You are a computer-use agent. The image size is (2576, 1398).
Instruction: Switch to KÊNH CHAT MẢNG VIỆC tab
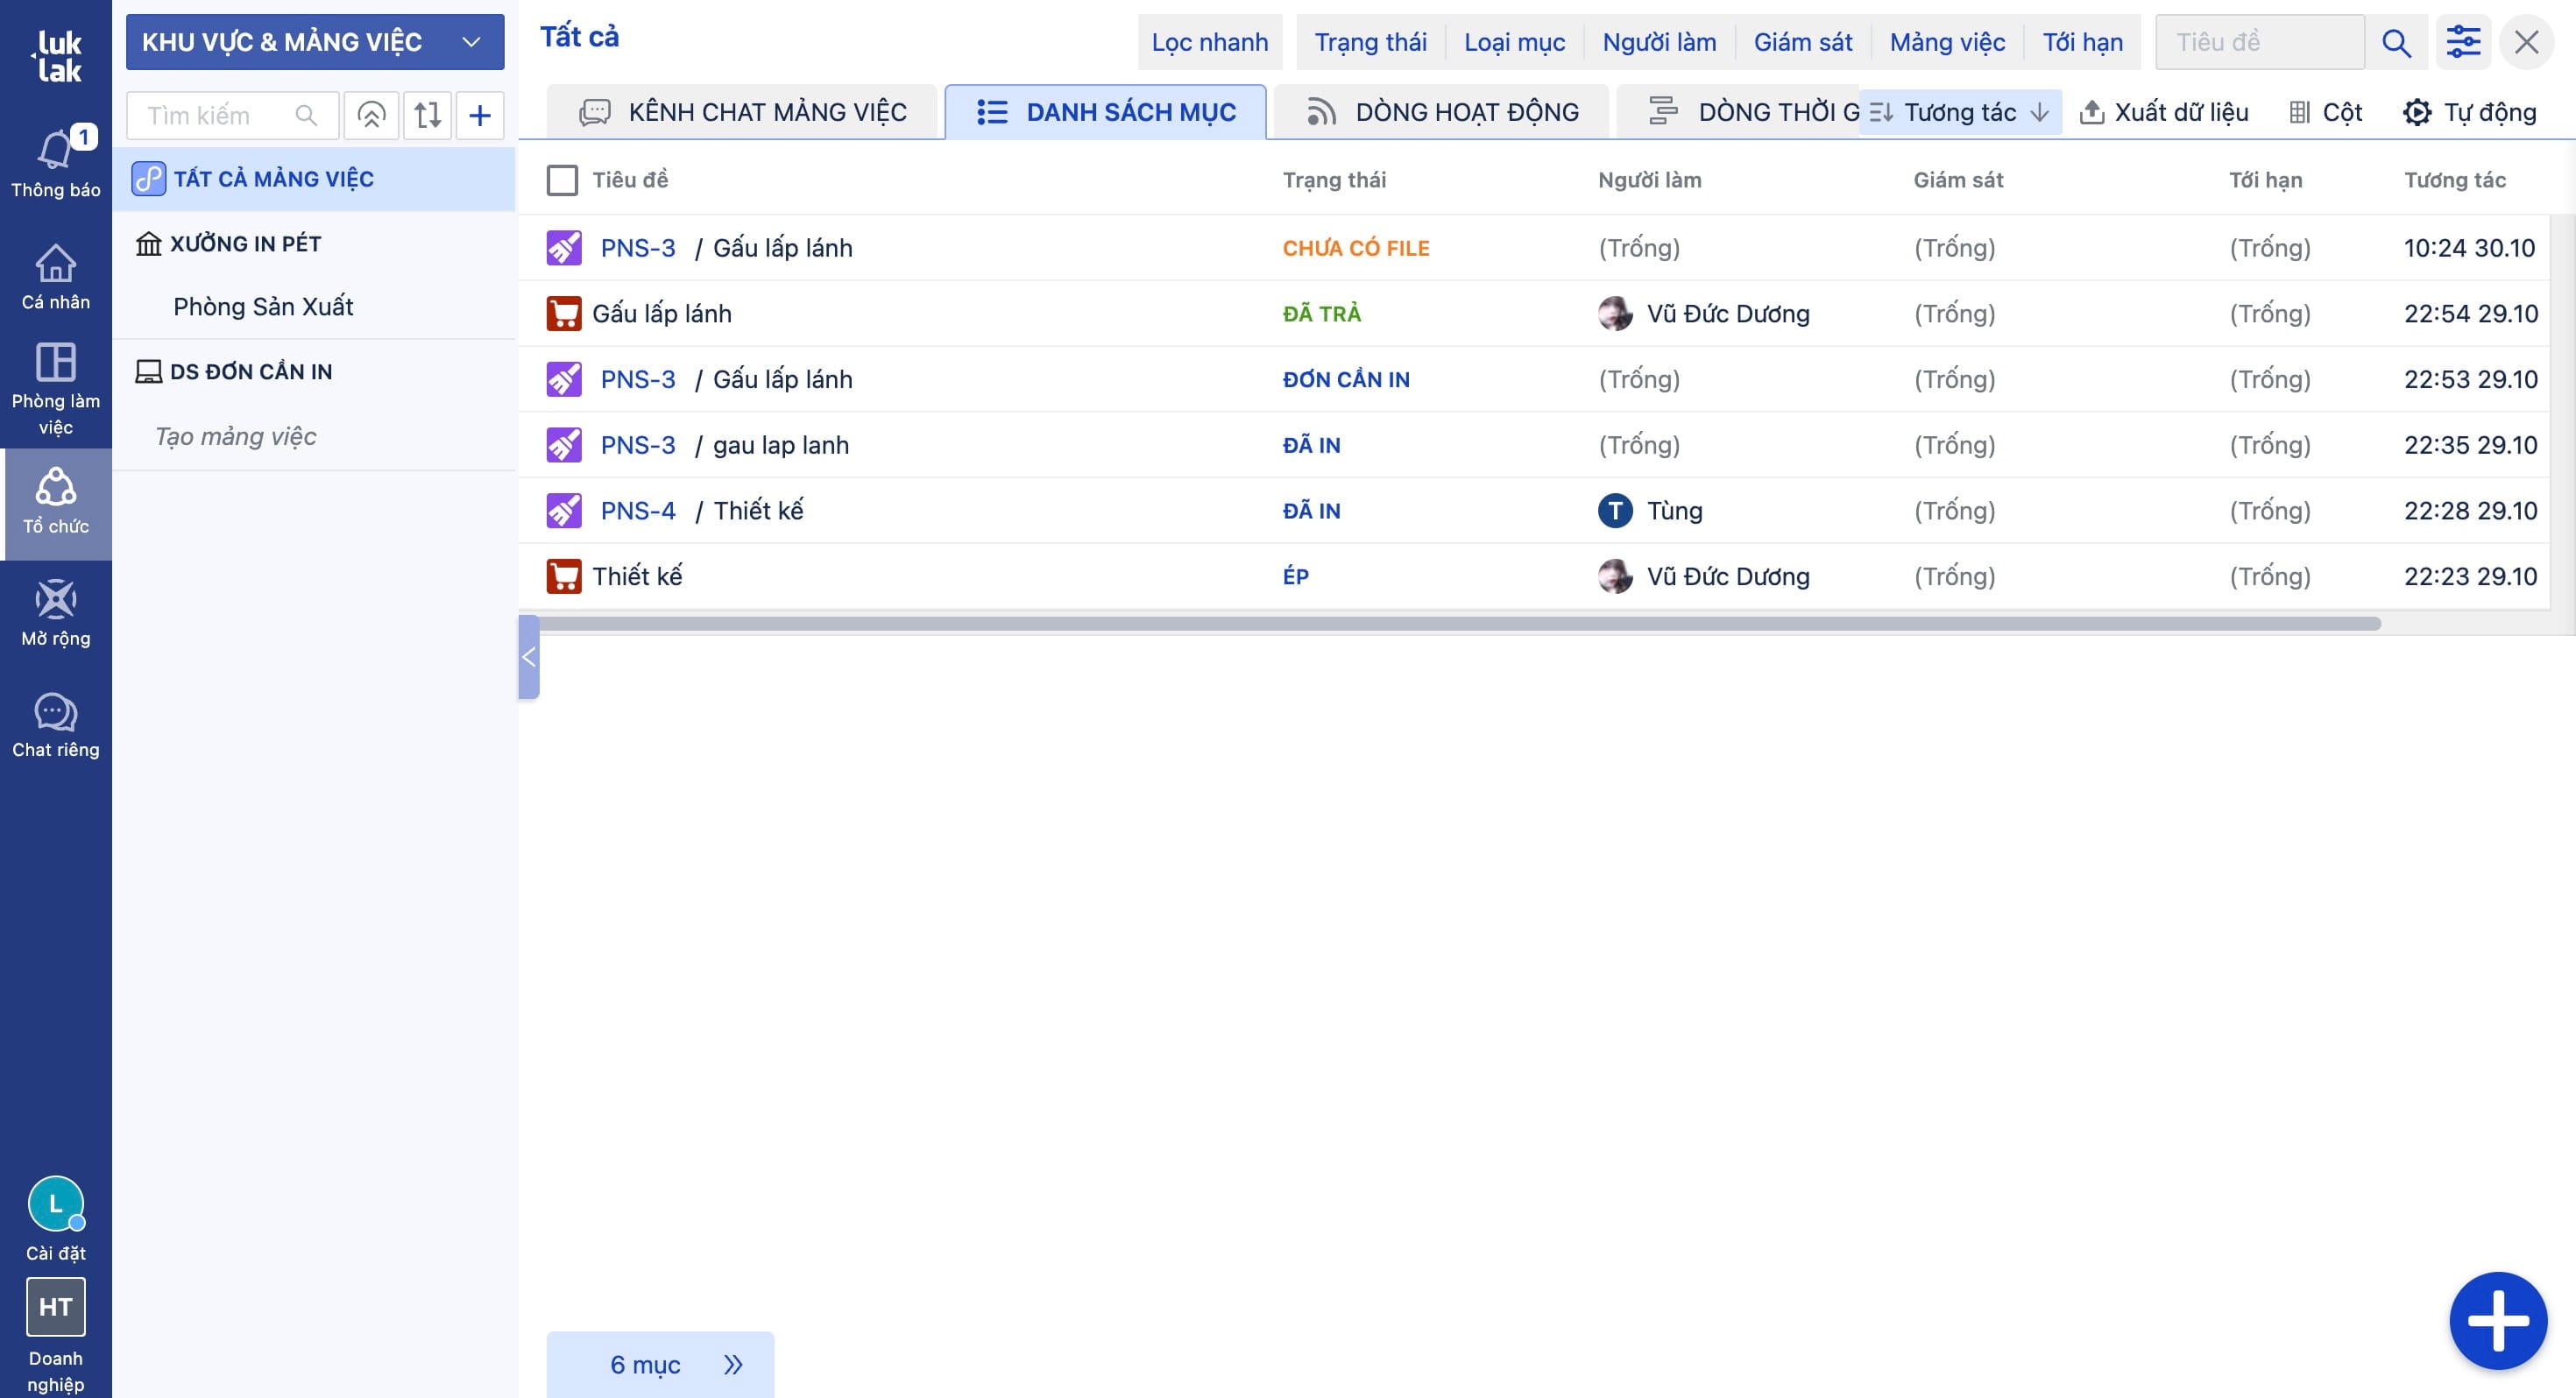[x=743, y=112]
